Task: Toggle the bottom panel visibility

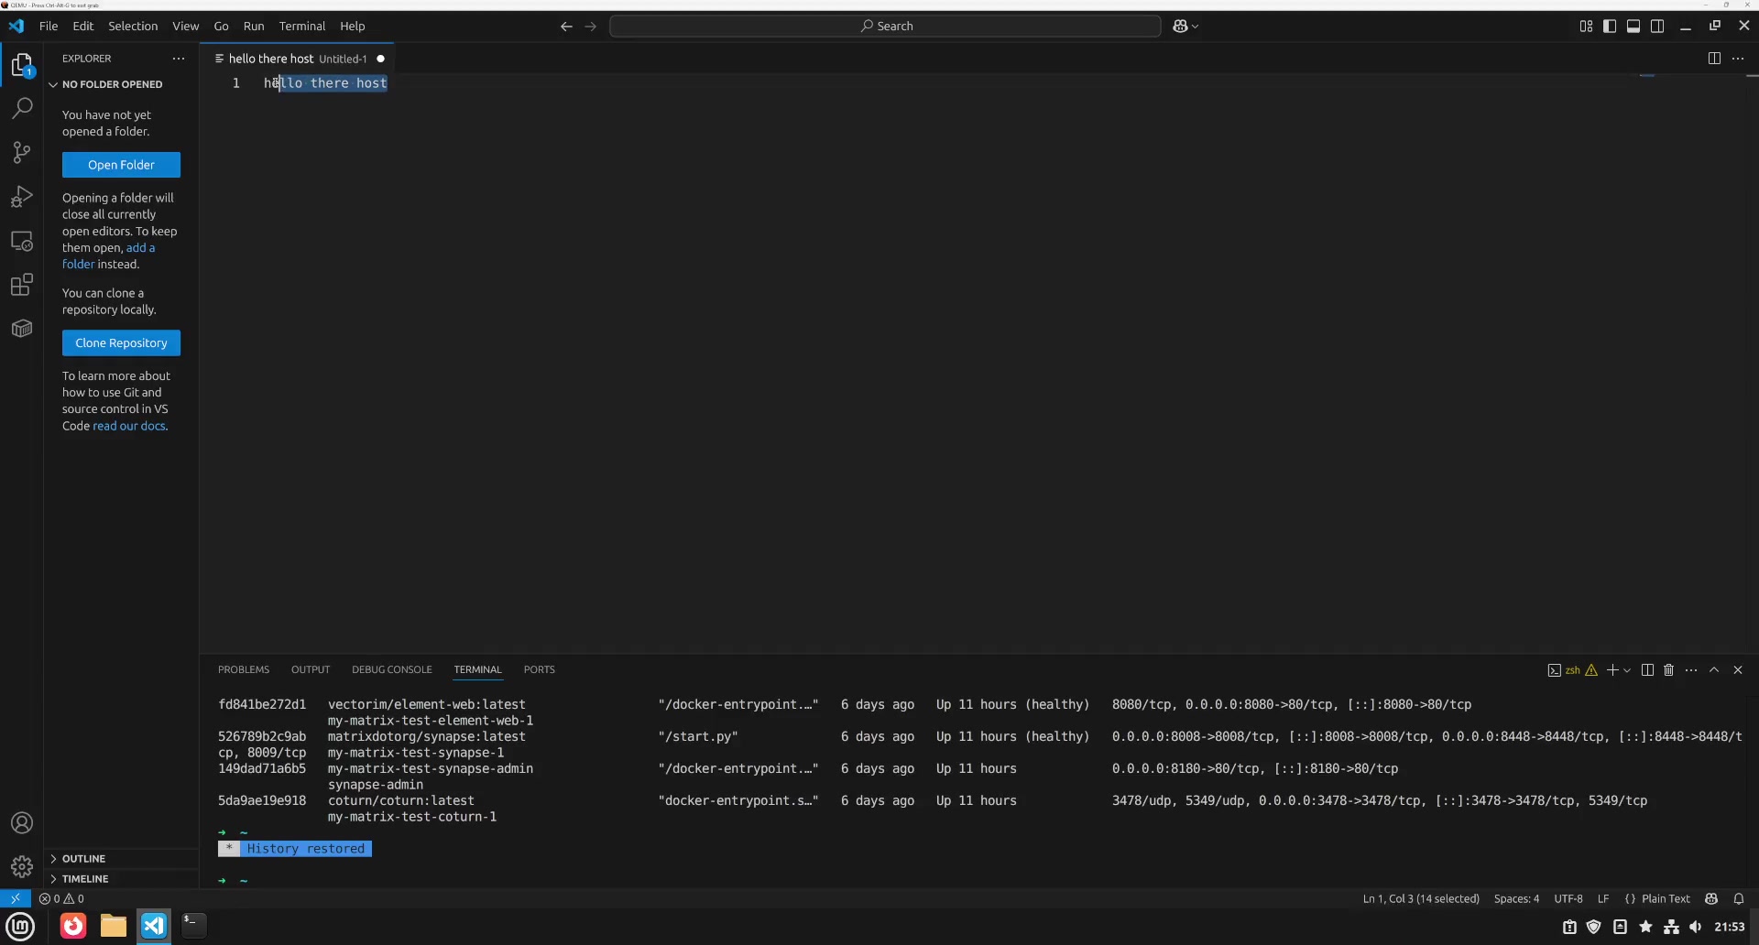Action: pos(1633,27)
